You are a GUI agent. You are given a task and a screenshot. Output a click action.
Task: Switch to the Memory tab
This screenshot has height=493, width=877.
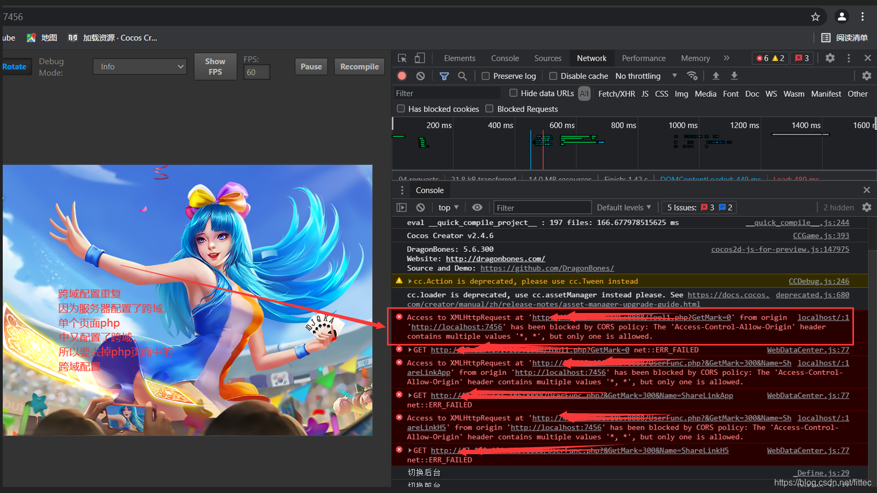(695, 58)
